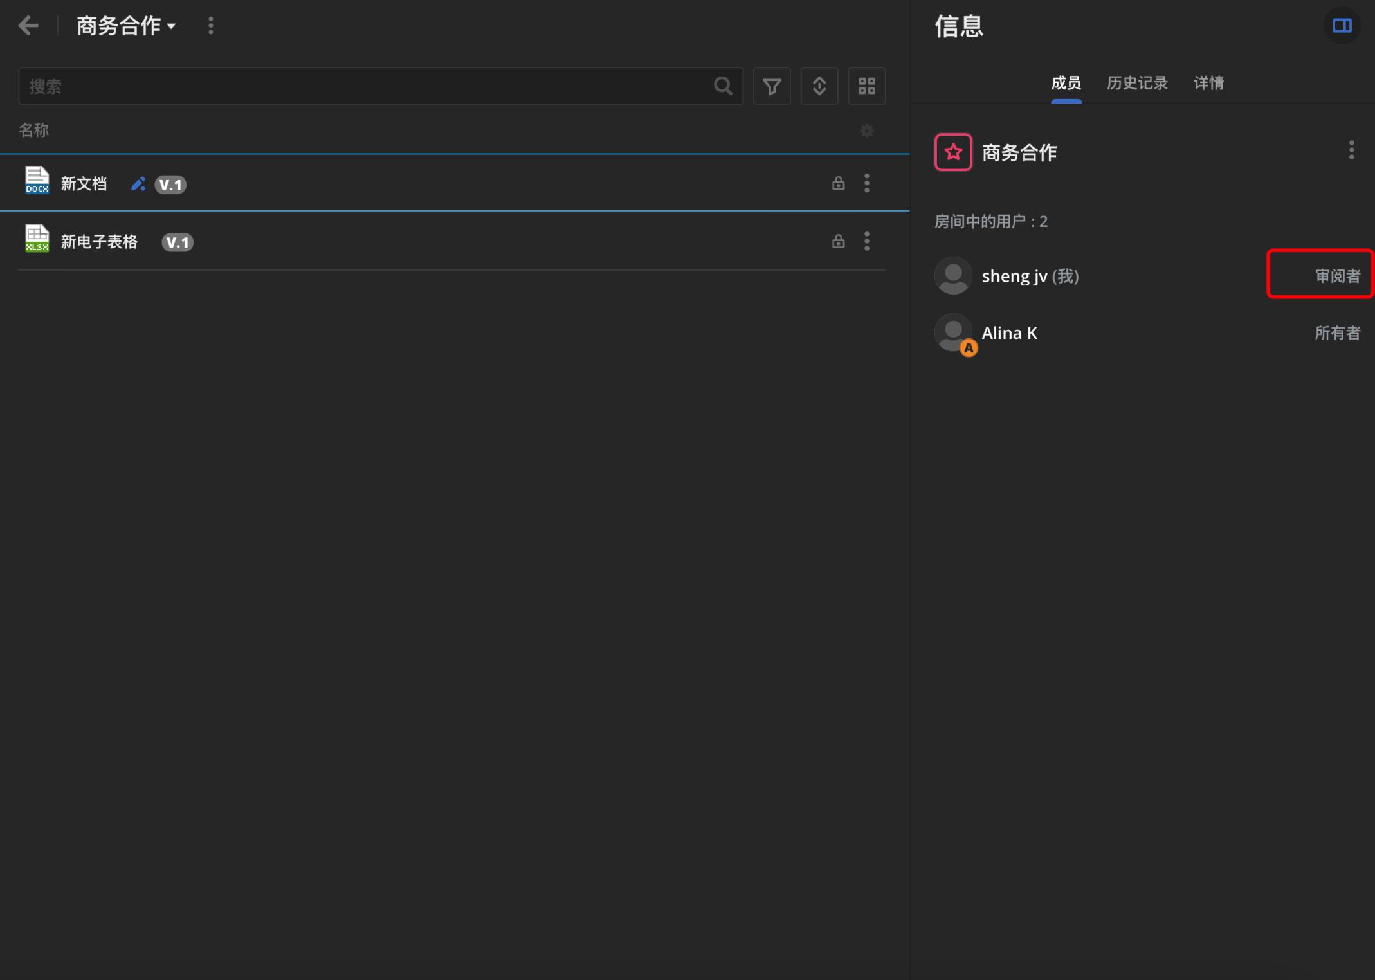Switch to the 详情 tab
This screenshot has height=980, width=1375.
pos(1208,83)
